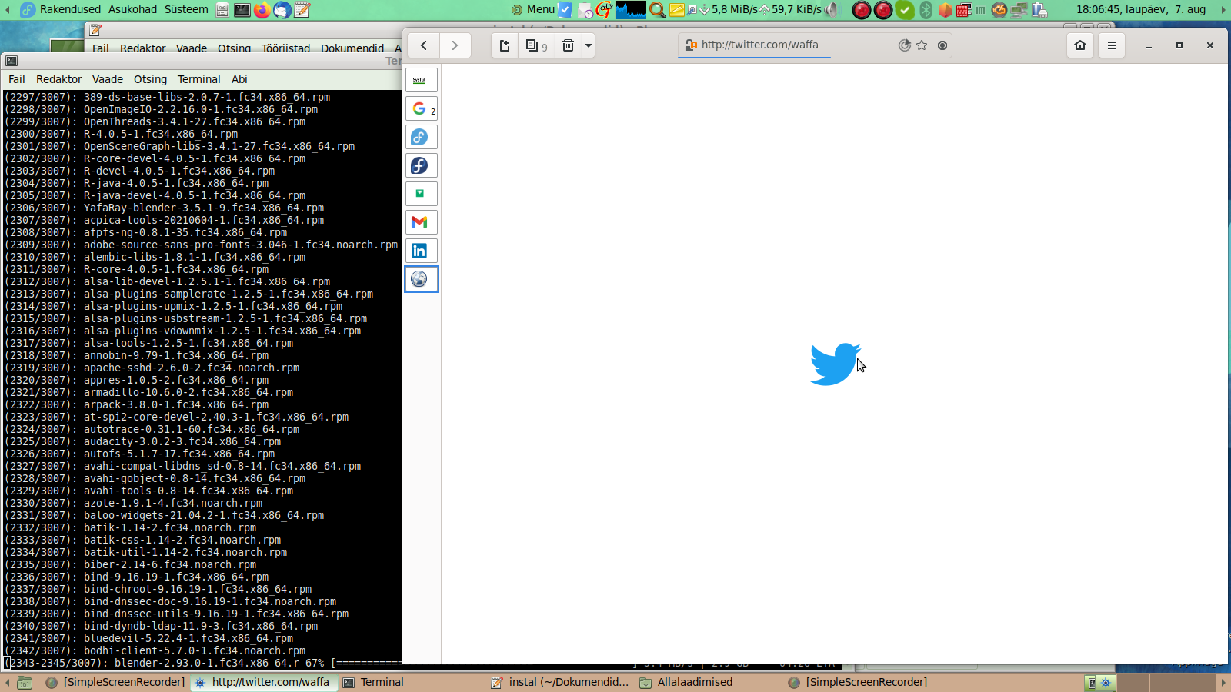Open the green icon sidebar tab
The image size is (1231, 692).
click(x=421, y=194)
